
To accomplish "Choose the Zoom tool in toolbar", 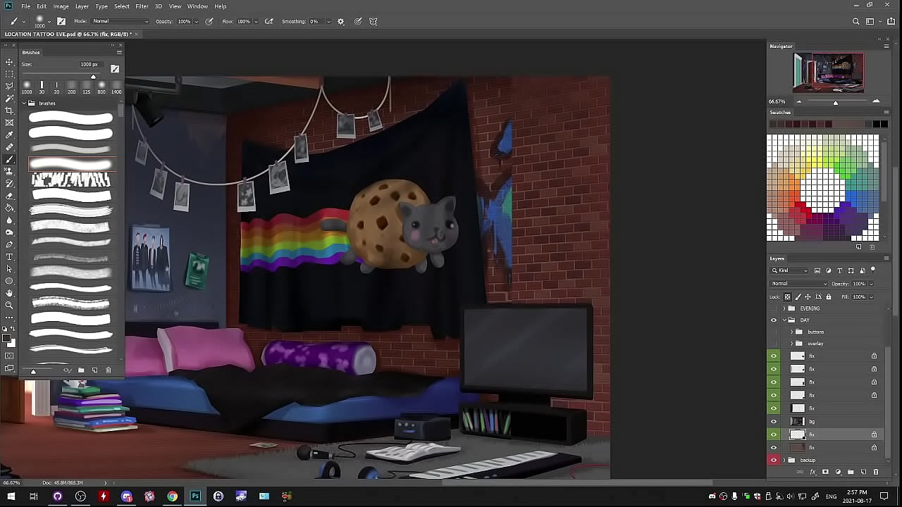I will tap(9, 305).
